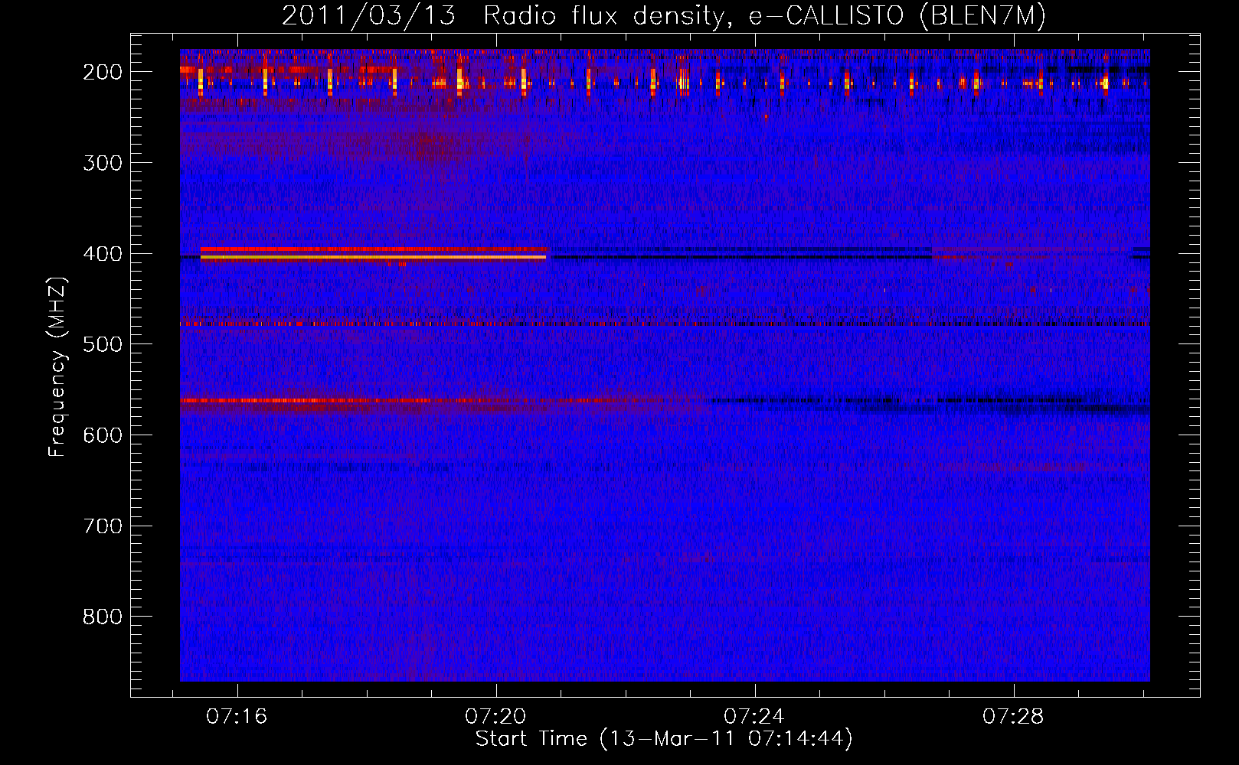Image resolution: width=1239 pixels, height=765 pixels.
Task: Click the bright orange emission line near 400 MHz
Action: point(373,258)
